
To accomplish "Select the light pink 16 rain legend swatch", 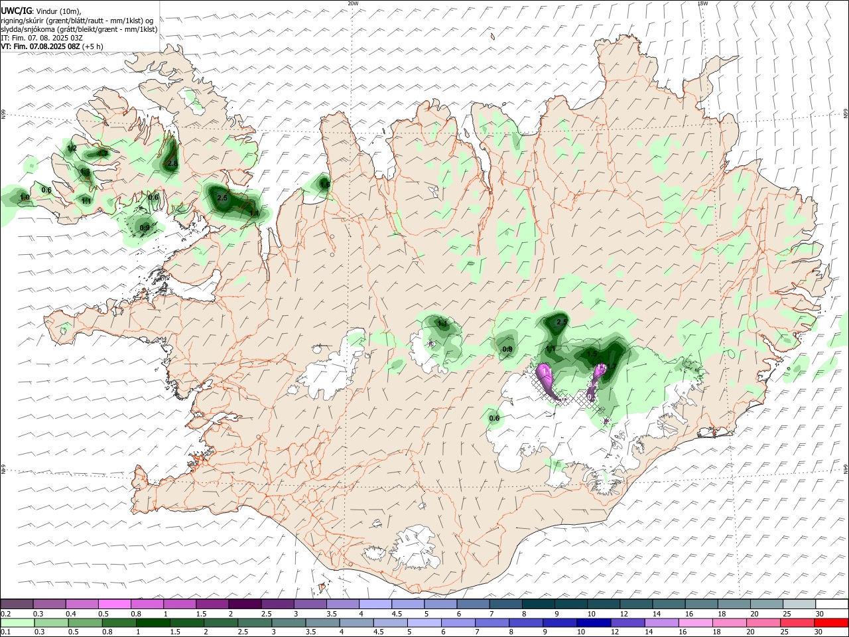I will 695,623.
